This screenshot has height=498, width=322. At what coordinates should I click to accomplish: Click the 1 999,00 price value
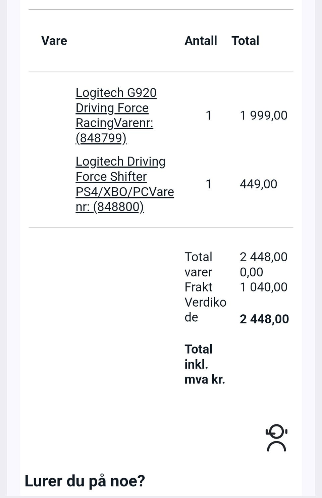264,116
